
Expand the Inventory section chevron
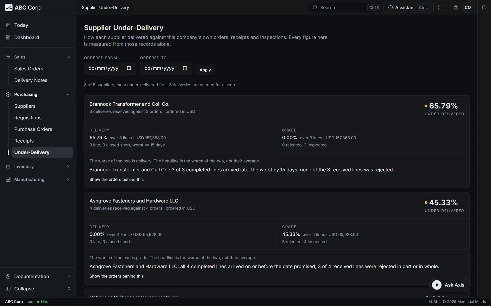point(68,166)
